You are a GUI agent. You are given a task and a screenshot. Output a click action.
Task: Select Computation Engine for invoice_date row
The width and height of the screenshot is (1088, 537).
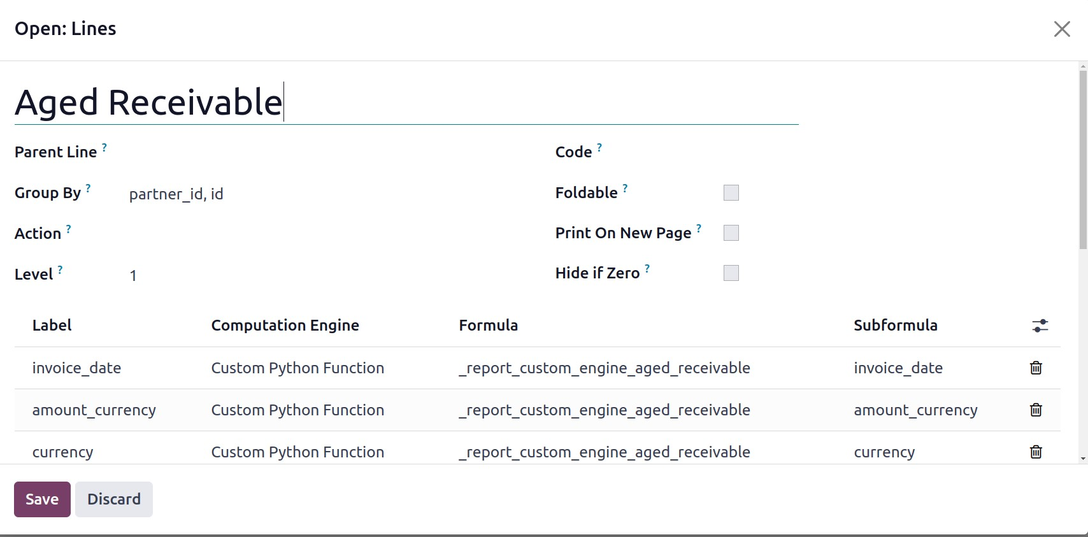click(297, 368)
